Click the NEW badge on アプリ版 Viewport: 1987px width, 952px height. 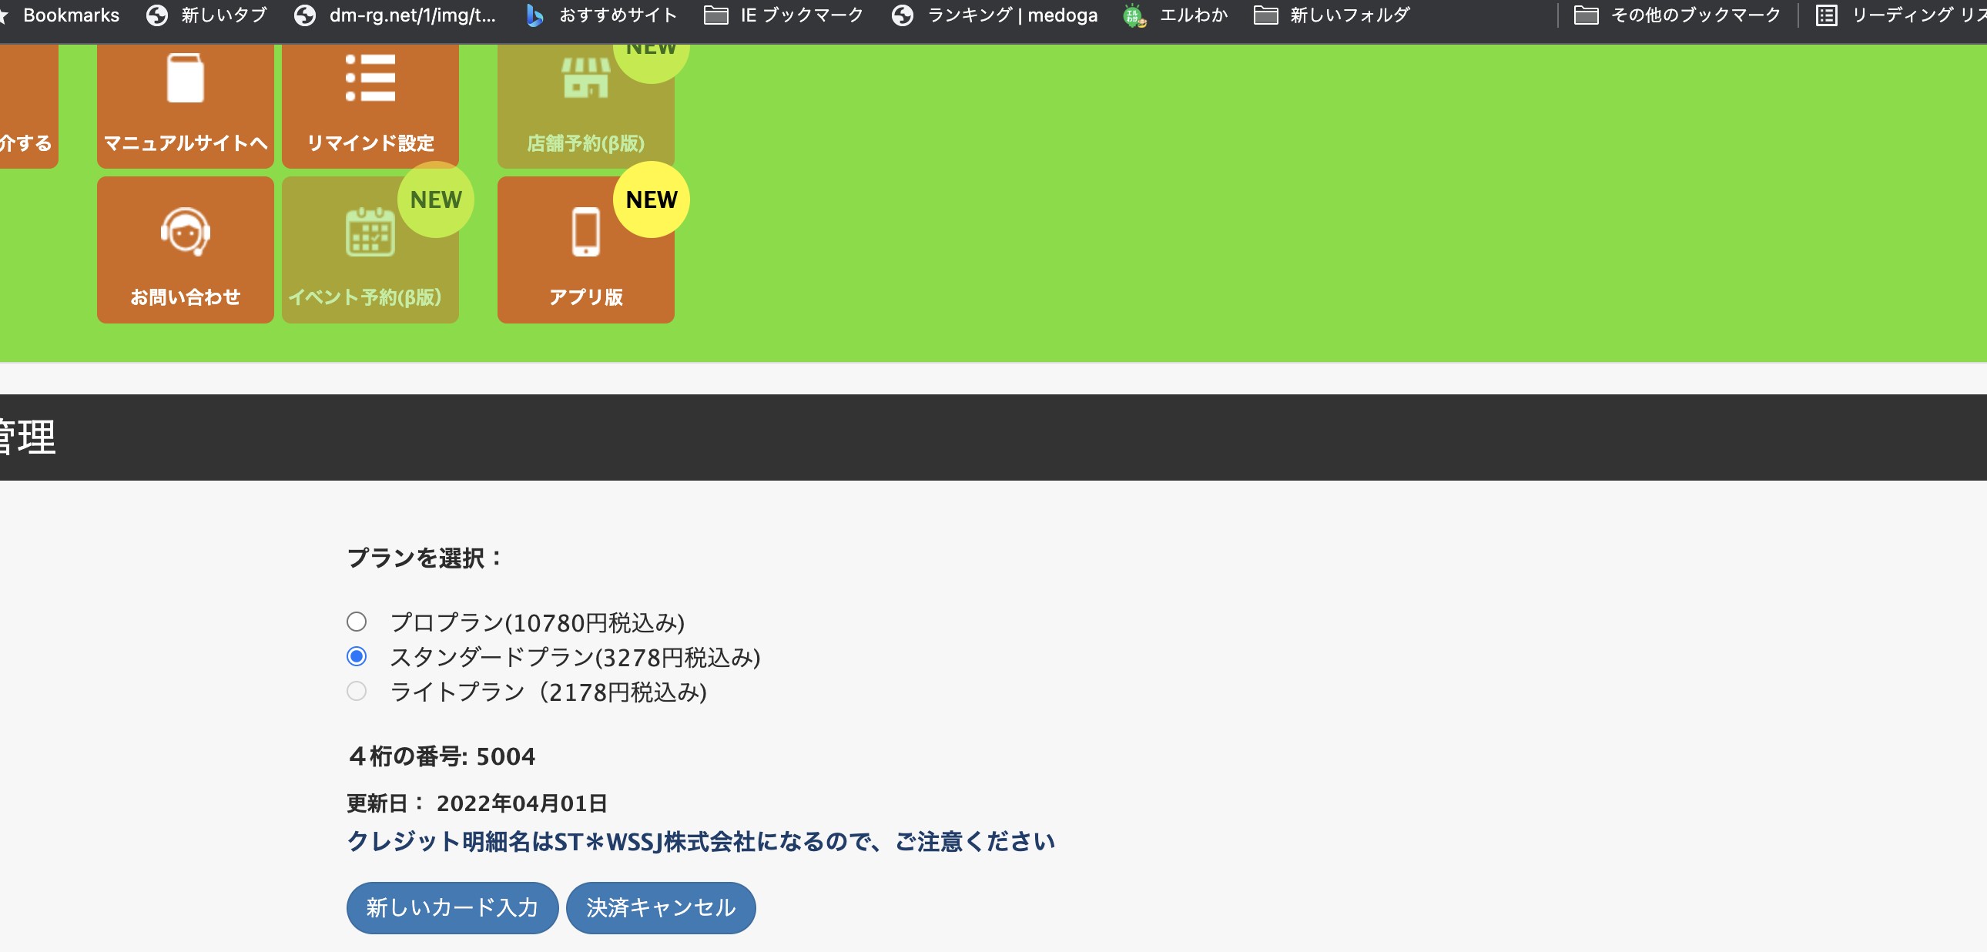pyautogui.click(x=652, y=199)
